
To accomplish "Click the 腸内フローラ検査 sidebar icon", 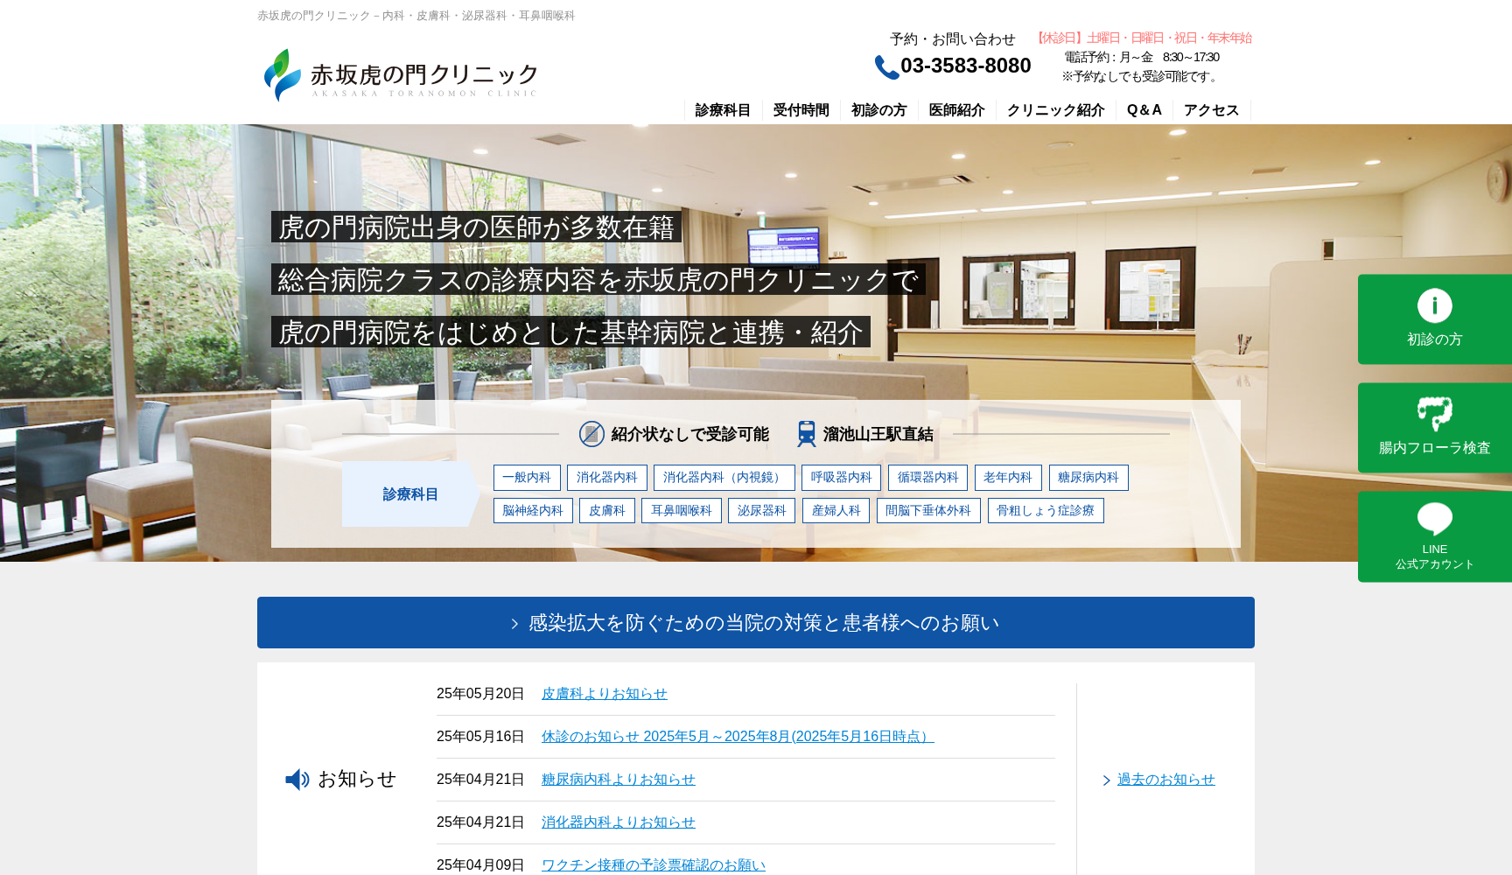I will pos(1433,409).
